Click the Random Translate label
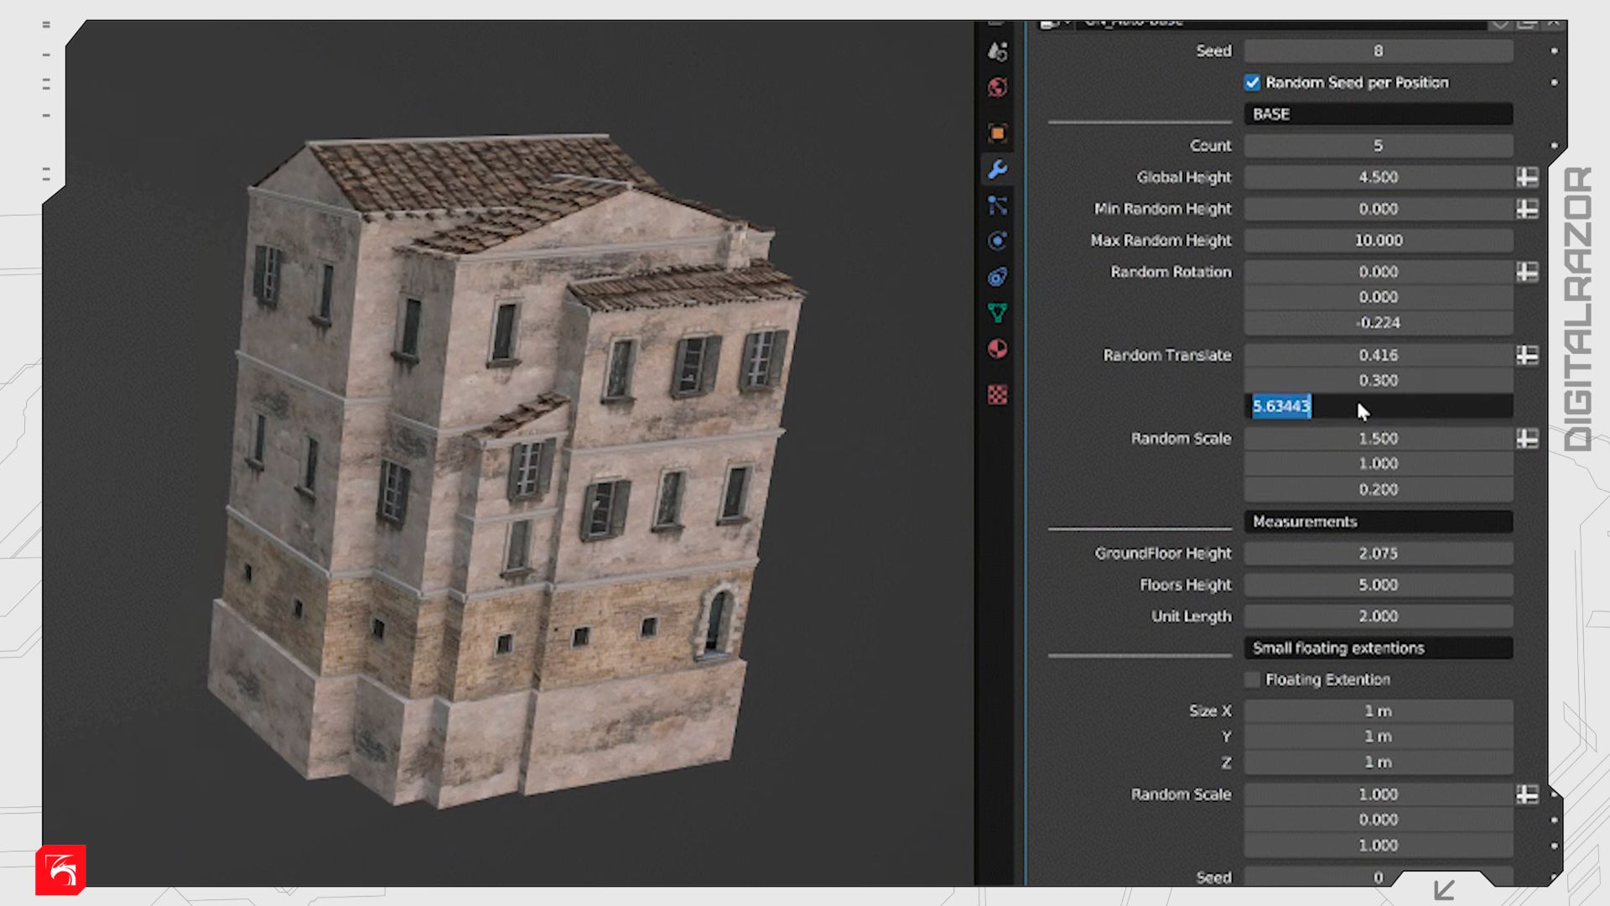1610x906 pixels. pos(1167,355)
